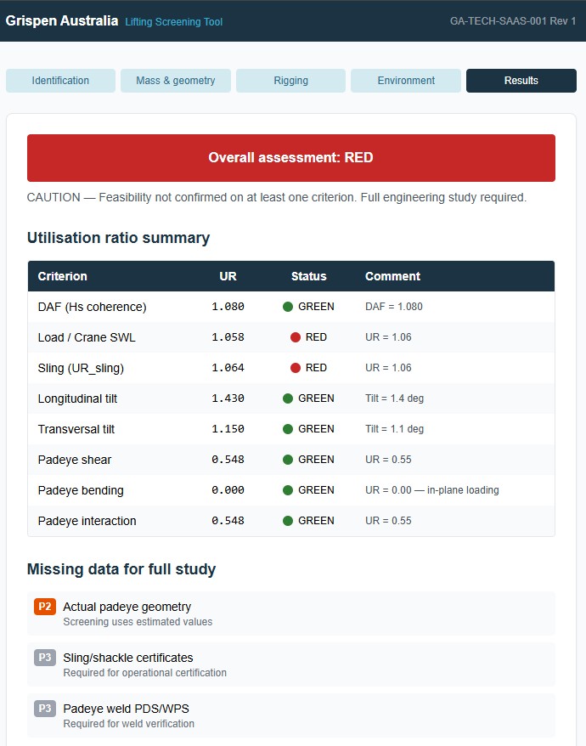Click the Comment column header
Viewport: 586px width, 746px height.
click(x=392, y=276)
